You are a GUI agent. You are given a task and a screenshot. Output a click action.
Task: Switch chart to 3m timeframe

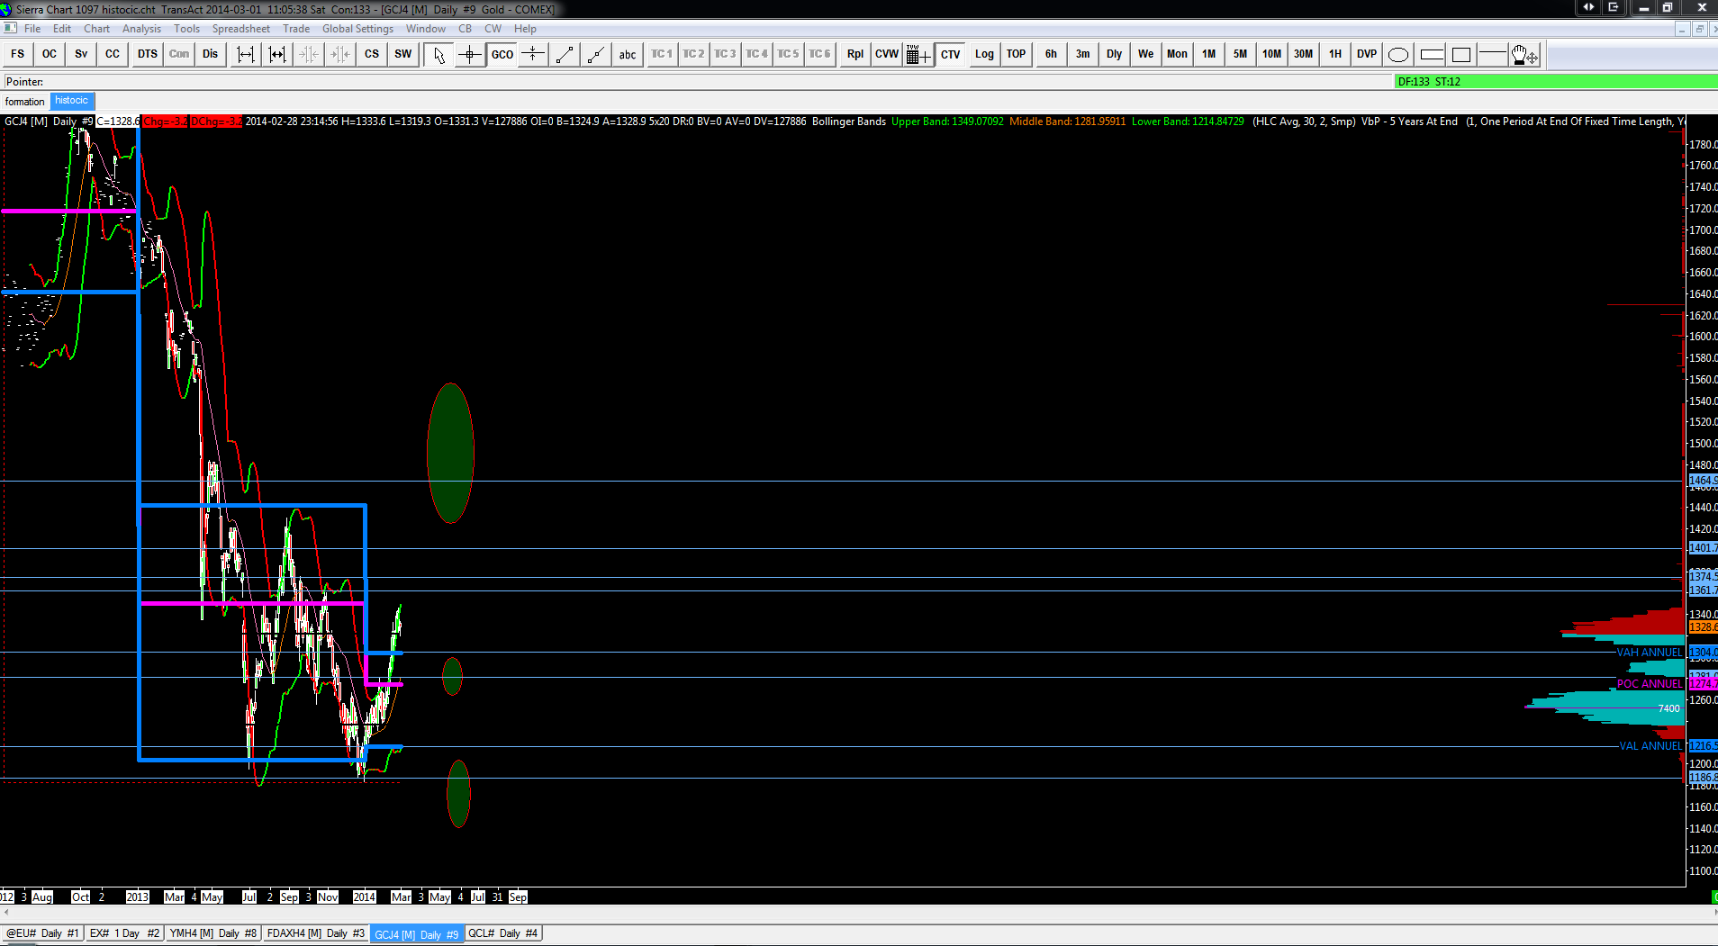pyautogui.click(x=1082, y=54)
